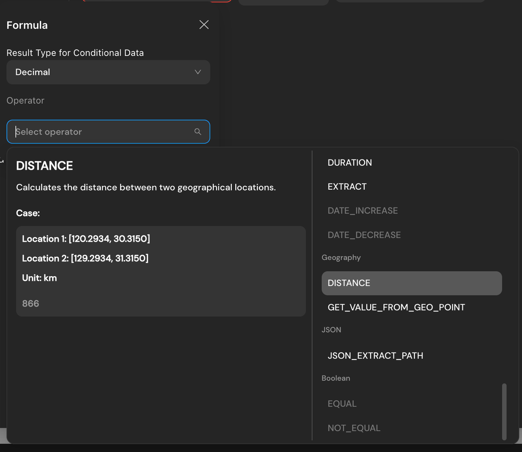Click the Location 2 coordinates line
Screen dimensions: 522x452
pos(85,258)
